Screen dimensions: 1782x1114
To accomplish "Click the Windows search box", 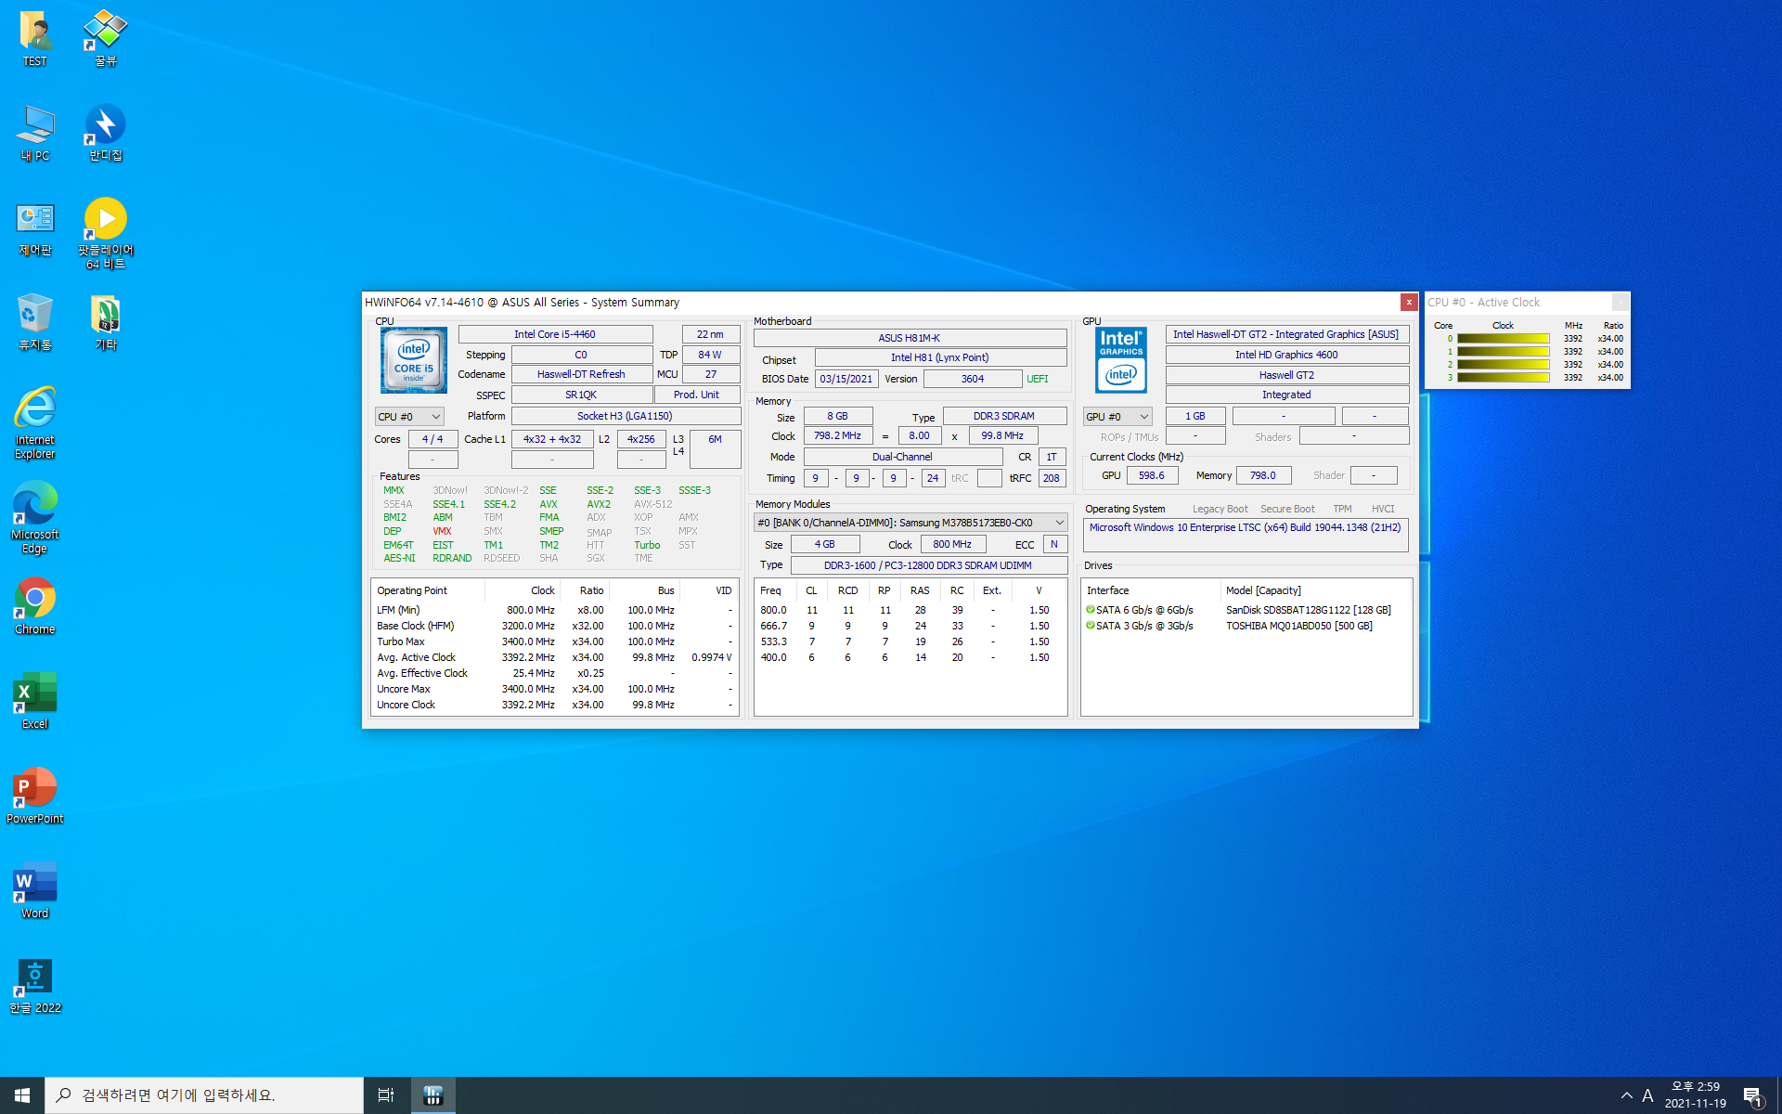I will 204,1095.
